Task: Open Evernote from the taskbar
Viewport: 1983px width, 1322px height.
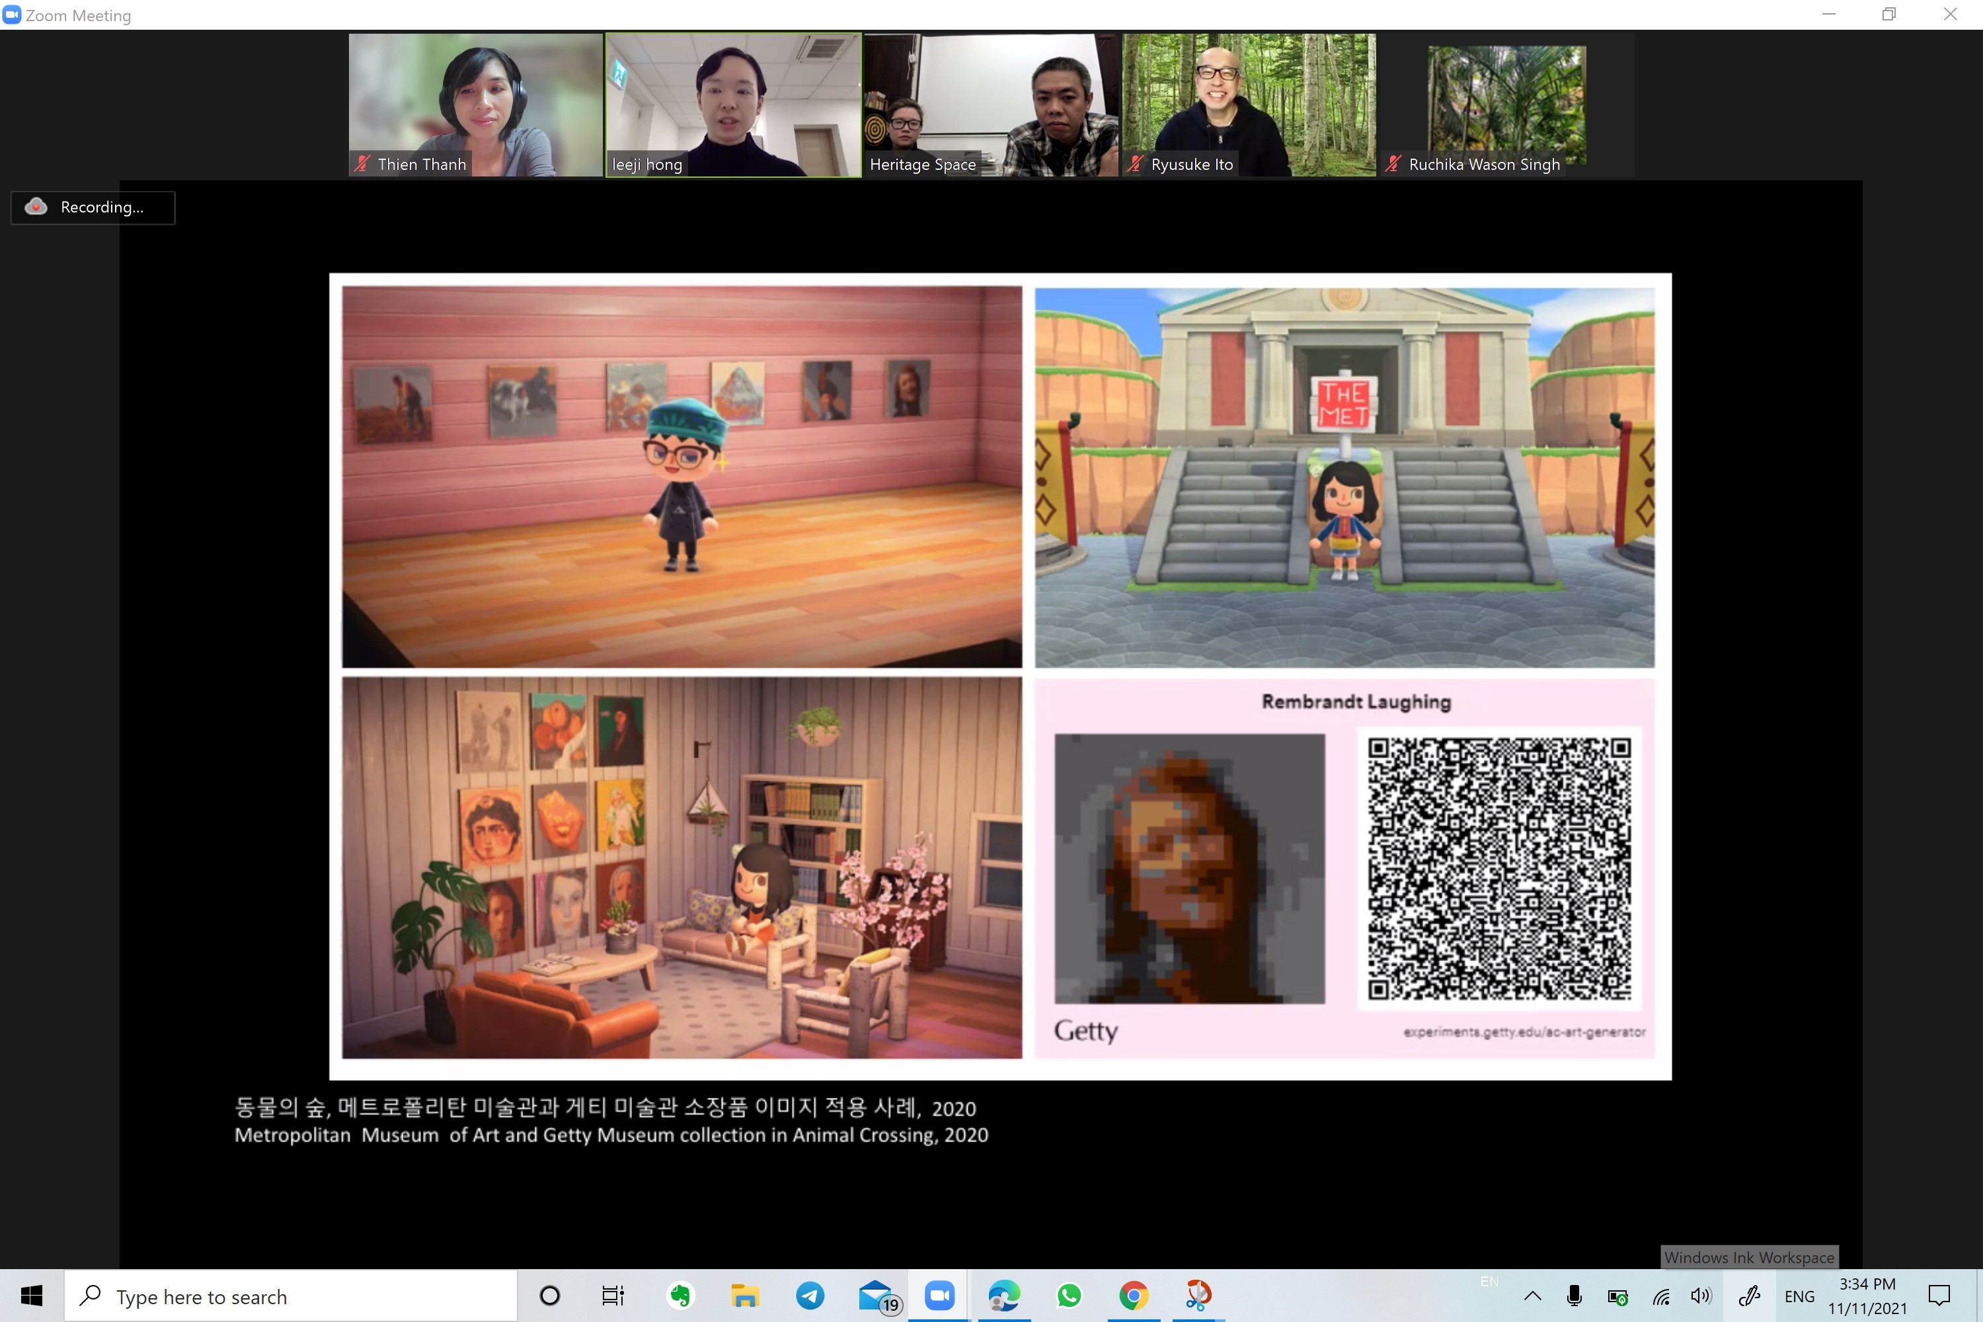Action: [x=680, y=1296]
